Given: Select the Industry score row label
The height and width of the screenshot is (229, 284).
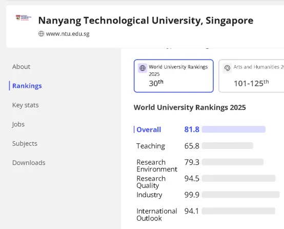Looking at the screenshot, I should click(x=149, y=195).
